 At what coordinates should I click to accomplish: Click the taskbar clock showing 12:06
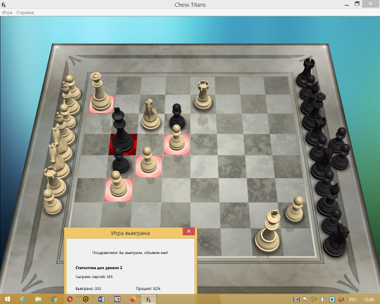coord(369,299)
